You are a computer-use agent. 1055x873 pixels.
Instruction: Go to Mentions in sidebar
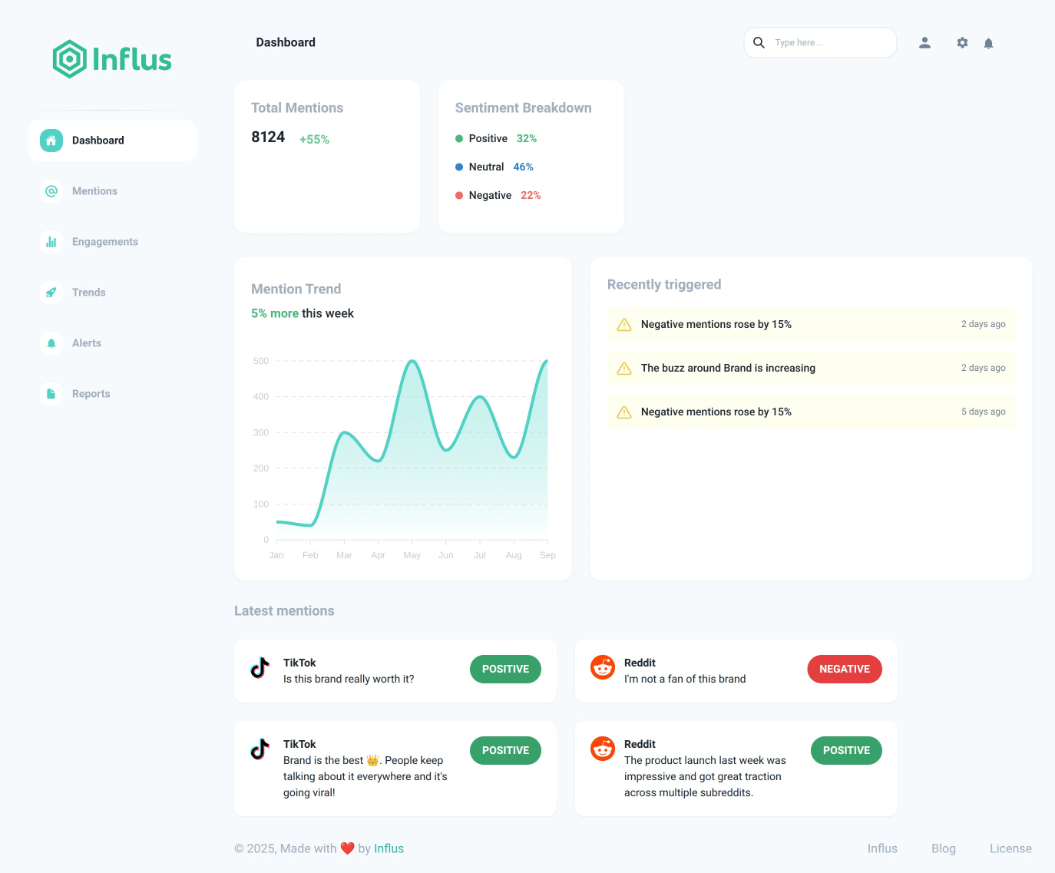click(x=112, y=191)
